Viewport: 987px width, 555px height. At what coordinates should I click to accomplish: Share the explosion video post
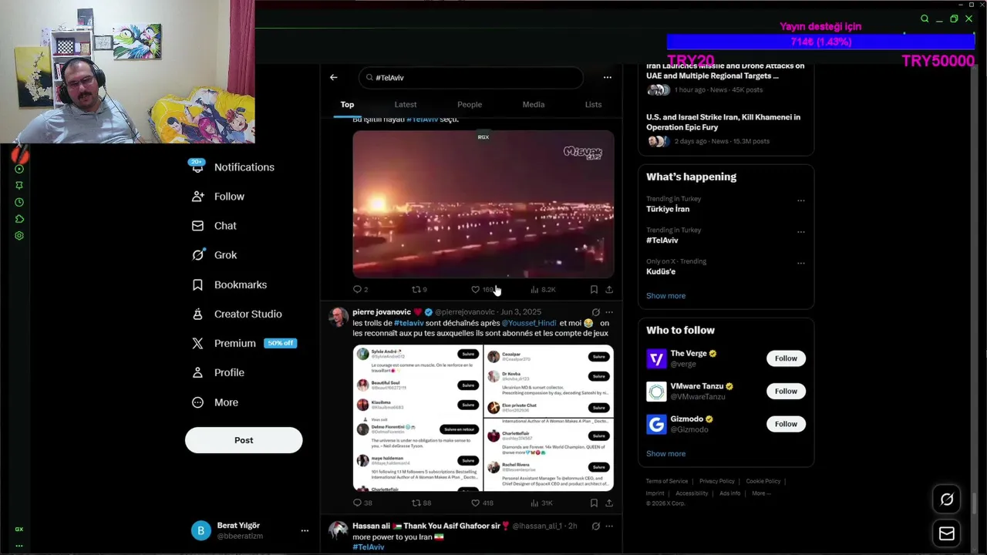(609, 289)
